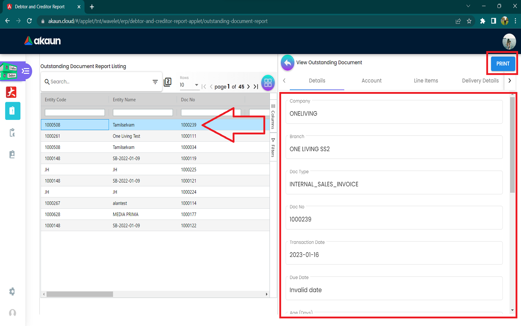
Task: Click the purple grid view button
Action: pyautogui.click(x=268, y=83)
